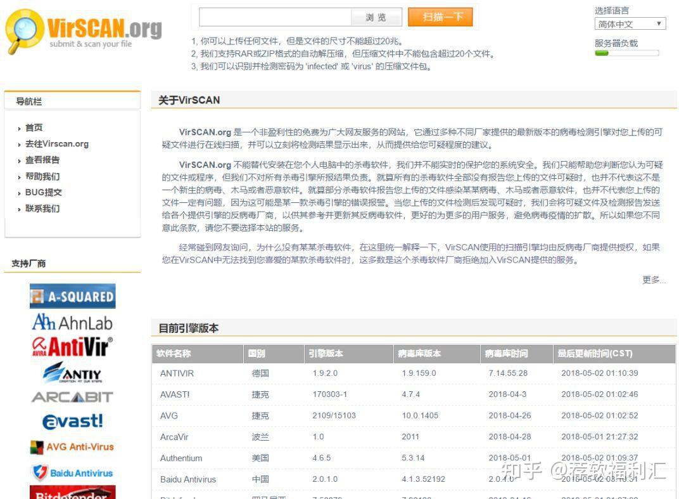
Task: Open BUG提交 navigation link
Action: (43, 192)
